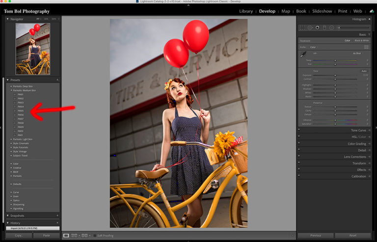Toggle Effects panel on/off switch
Image resolution: width=377 pixels, height=242 pixels.
click(299, 169)
